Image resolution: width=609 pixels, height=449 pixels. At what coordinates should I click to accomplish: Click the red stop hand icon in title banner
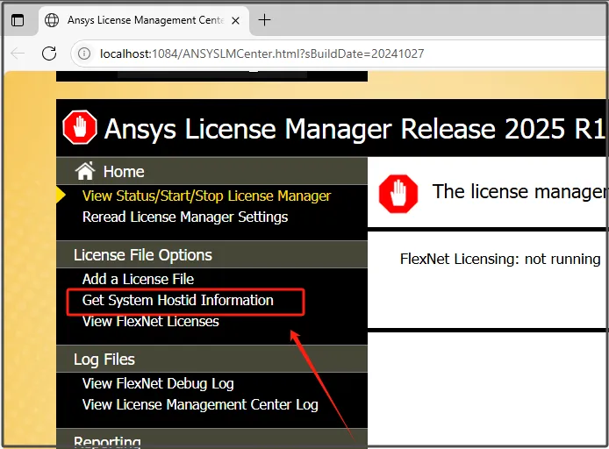(x=80, y=127)
